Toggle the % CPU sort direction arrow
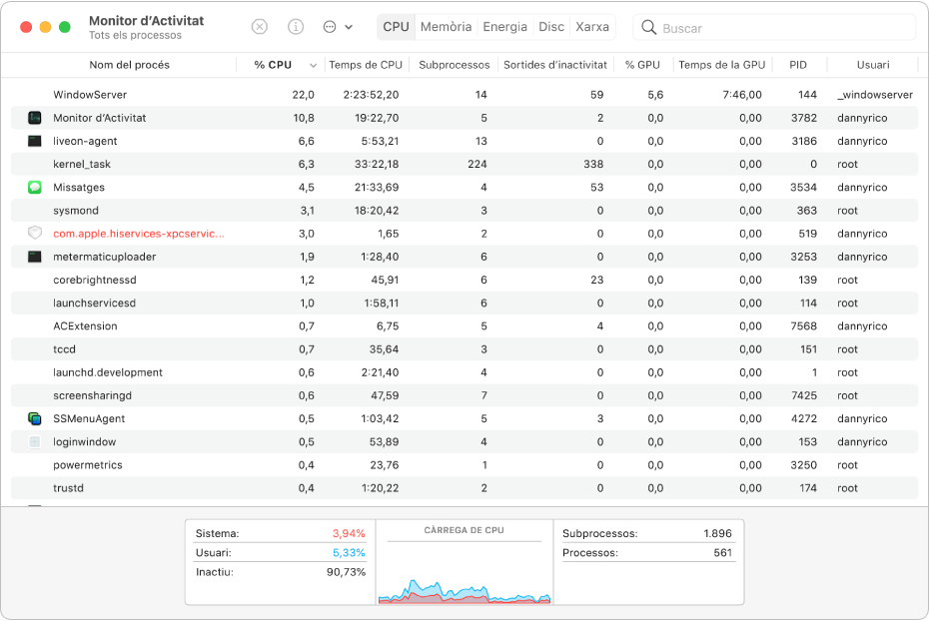 coord(313,65)
